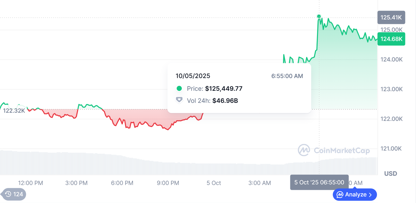This screenshot has height=203, width=416.
Task: Open the 124 history badge
Action: tap(14, 194)
